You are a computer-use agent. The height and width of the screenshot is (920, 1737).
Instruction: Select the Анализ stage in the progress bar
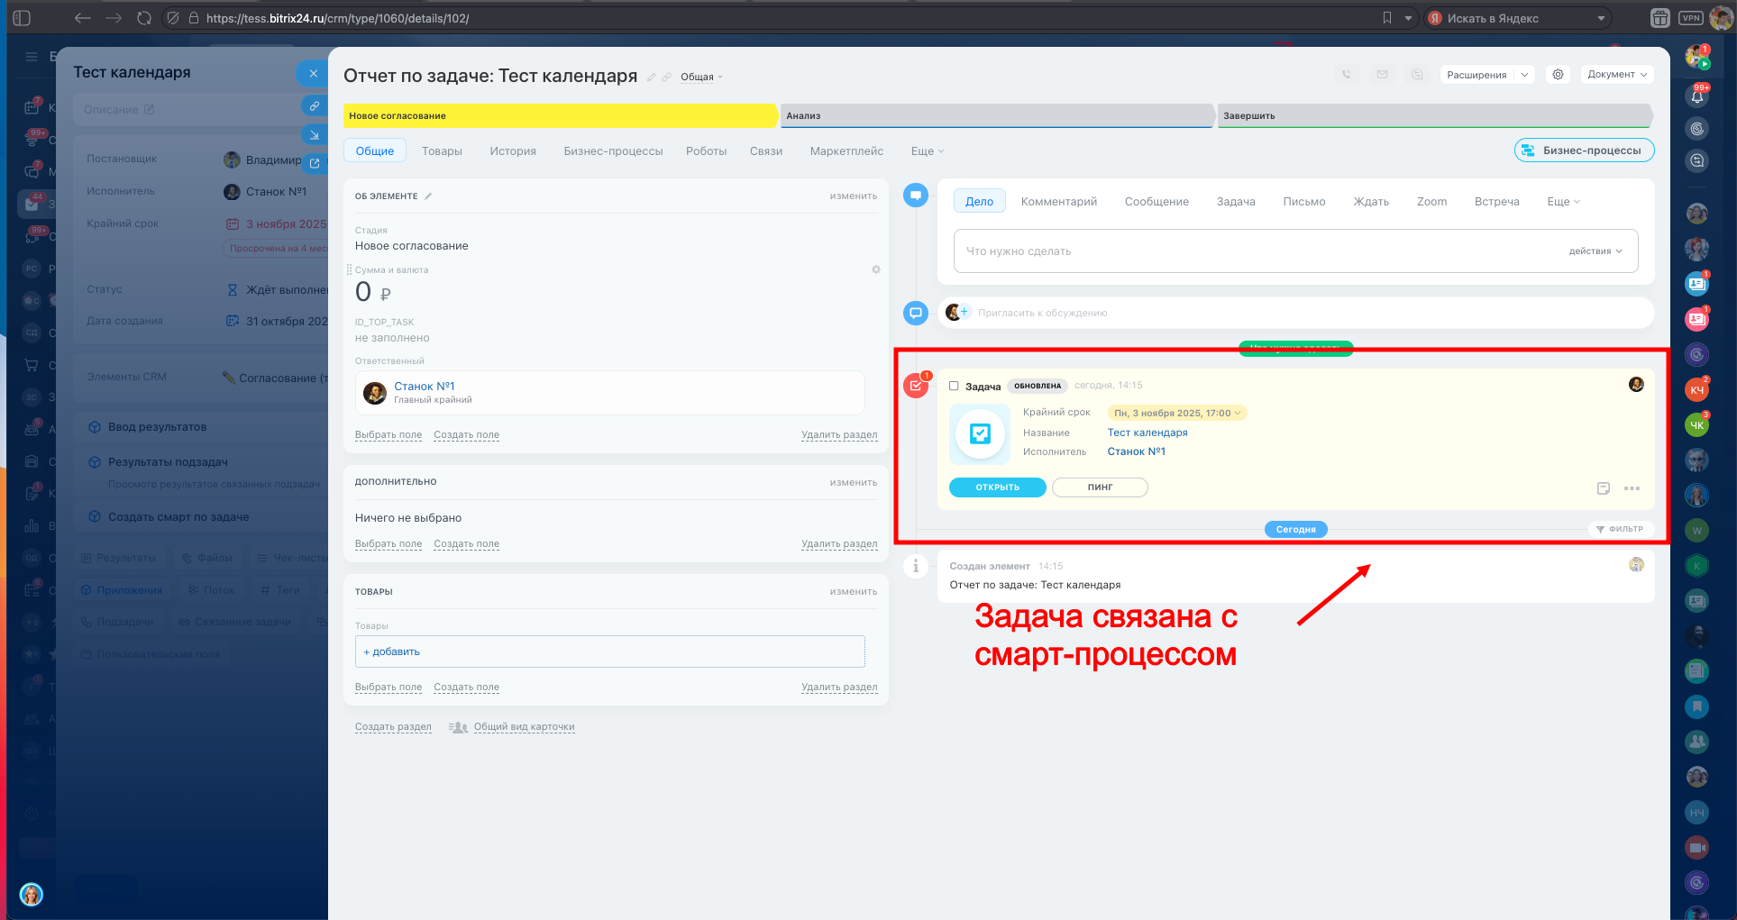click(x=996, y=116)
